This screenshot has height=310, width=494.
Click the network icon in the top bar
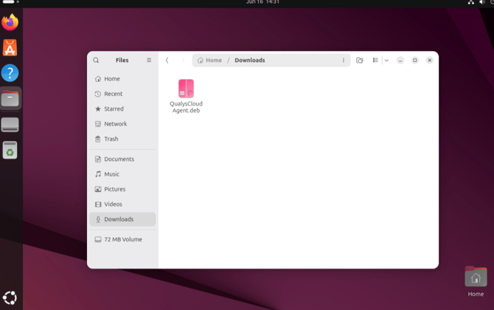coord(471,2)
